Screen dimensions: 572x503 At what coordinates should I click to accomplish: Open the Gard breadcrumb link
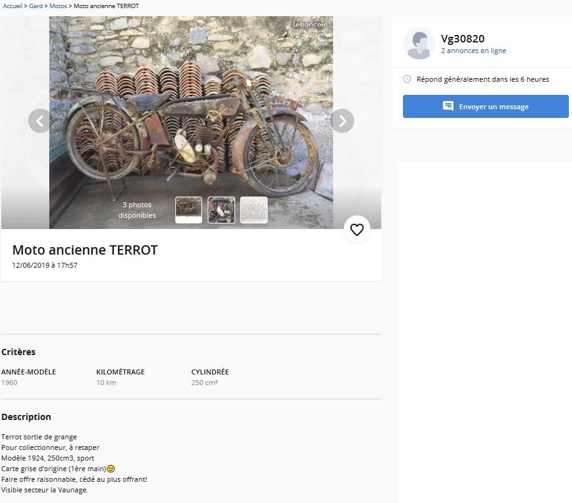pyautogui.click(x=36, y=6)
